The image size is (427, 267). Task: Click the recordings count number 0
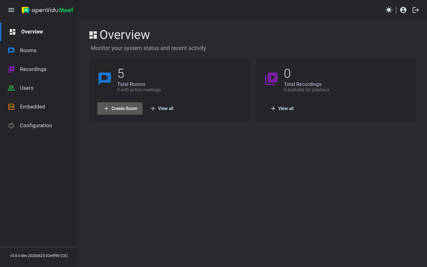[x=287, y=74]
